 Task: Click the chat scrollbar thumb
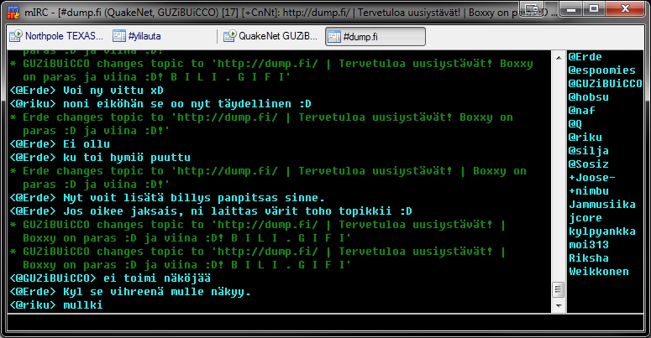(556, 289)
